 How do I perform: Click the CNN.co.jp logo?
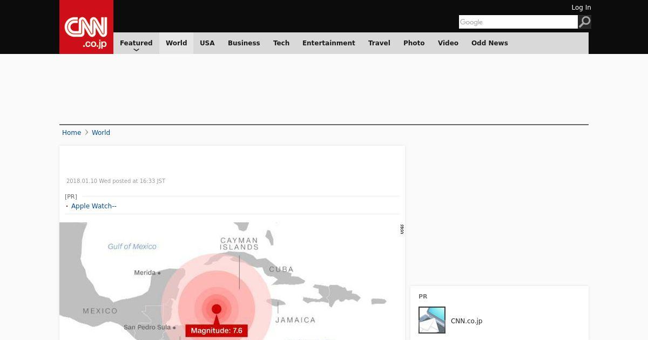[86, 27]
